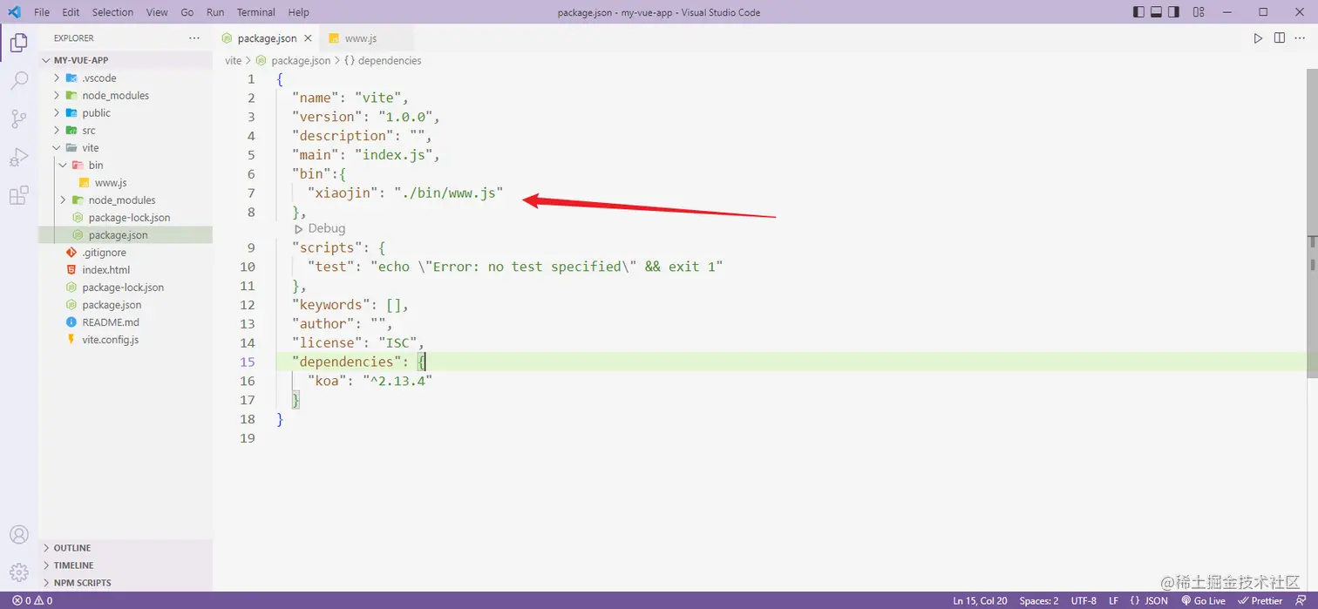Click the Split Editor icon
This screenshot has width=1318, height=609.
[x=1280, y=38]
